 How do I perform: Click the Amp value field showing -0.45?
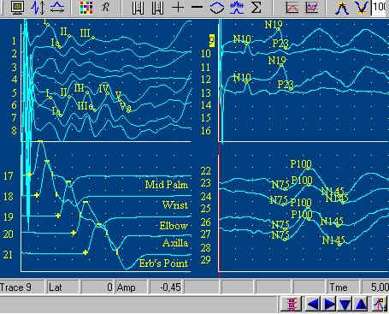pyautogui.click(x=167, y=287)
